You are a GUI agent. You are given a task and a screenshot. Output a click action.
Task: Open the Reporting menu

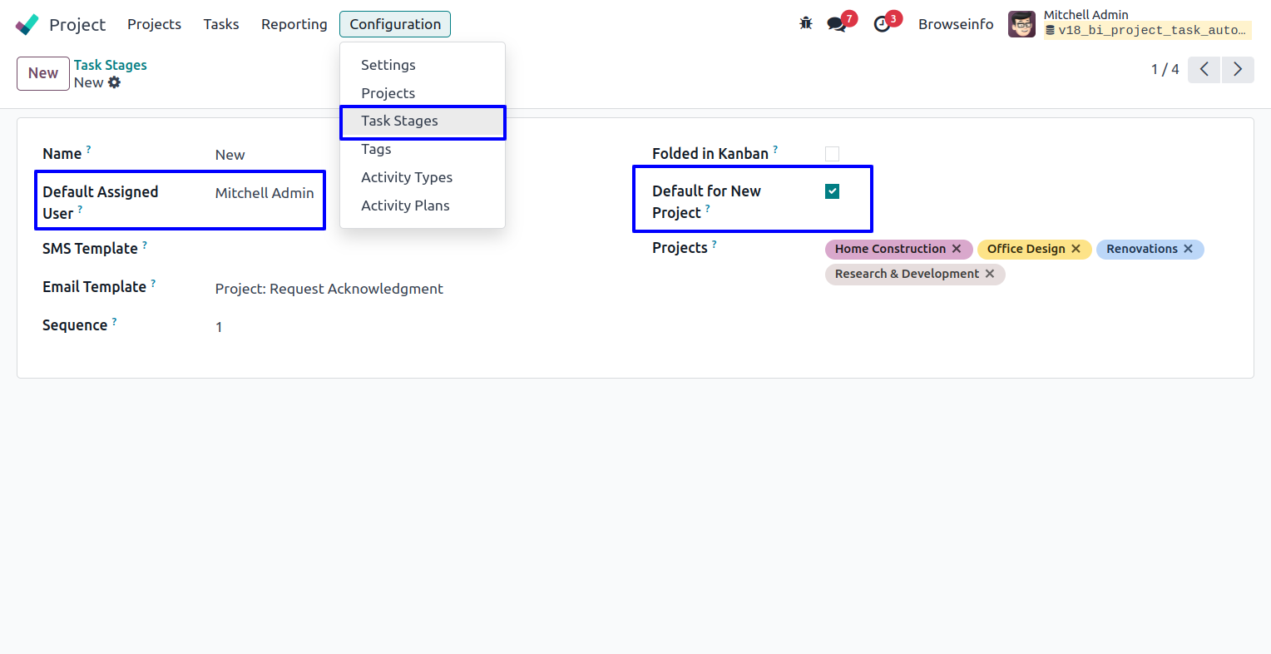coord(294,24)
